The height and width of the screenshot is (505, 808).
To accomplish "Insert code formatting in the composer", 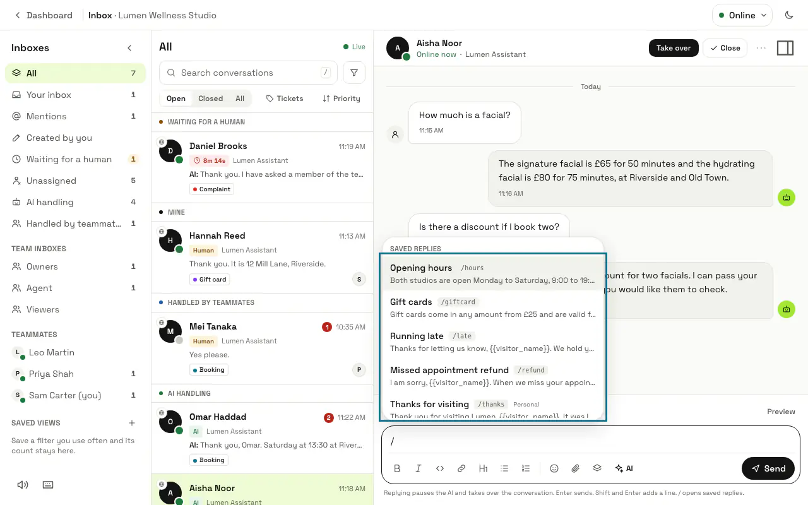I will (440, 468).
